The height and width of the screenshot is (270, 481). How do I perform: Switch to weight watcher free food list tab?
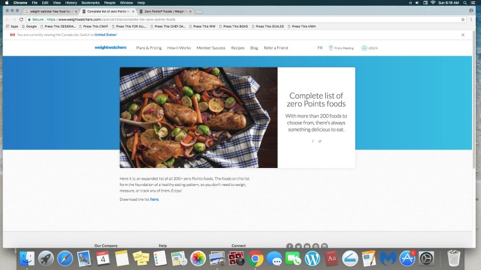pyautogui.click(x=51, y=12)
